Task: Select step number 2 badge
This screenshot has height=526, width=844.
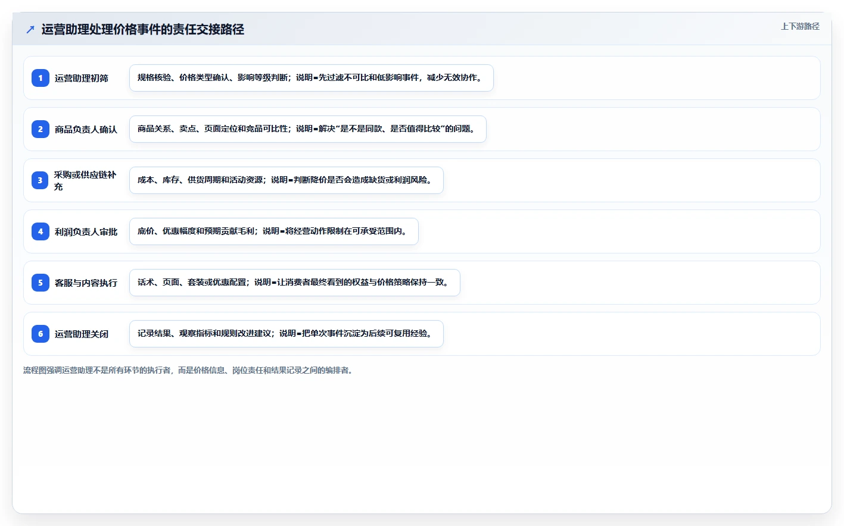Action: 41,129
